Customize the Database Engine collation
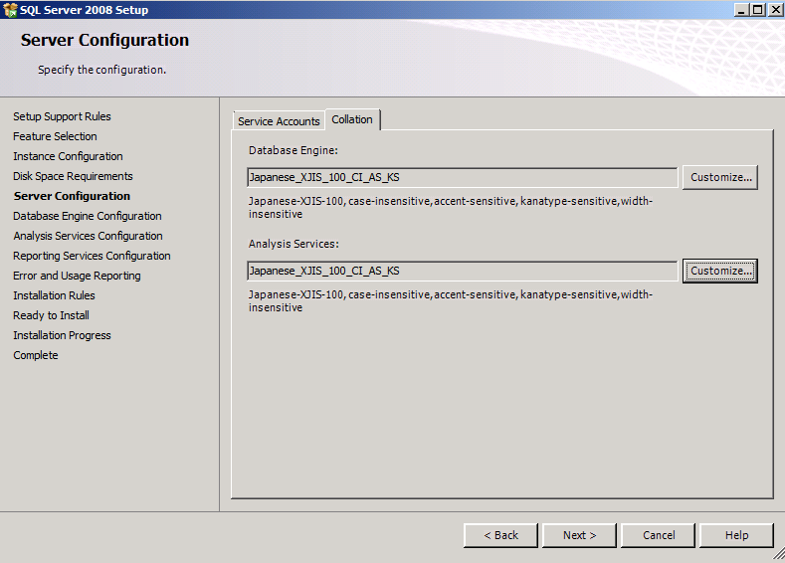The width and height of the screenshot is (785, 563). coord(720,177)
